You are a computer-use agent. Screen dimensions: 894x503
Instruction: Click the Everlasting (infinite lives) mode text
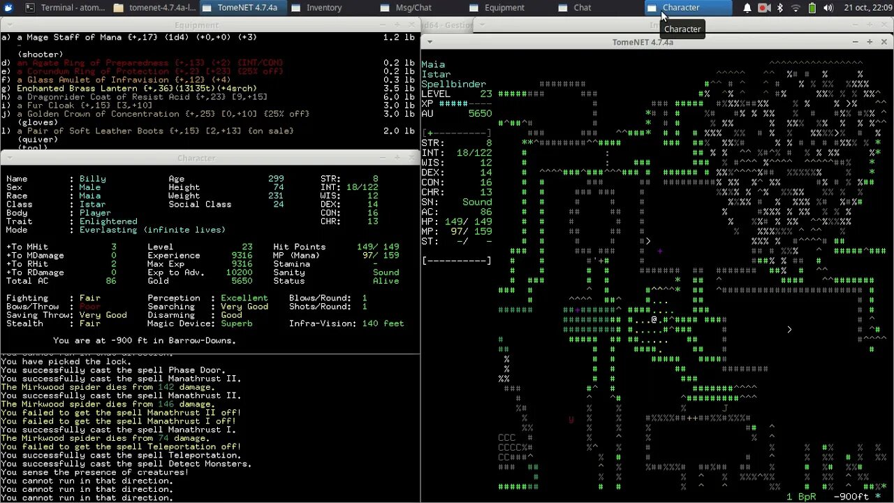tap(152, 230)
